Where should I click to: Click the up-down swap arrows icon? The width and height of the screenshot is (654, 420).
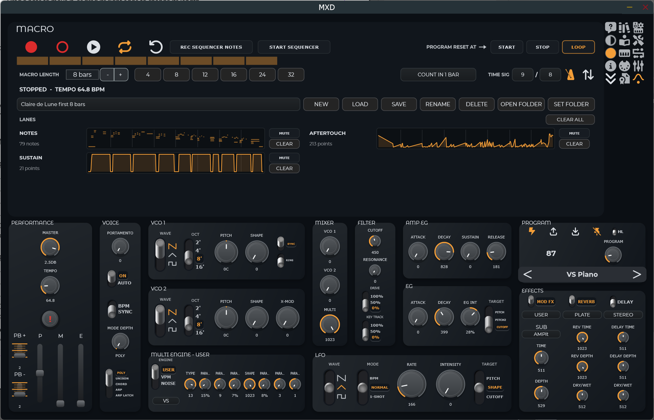(588, 74)
